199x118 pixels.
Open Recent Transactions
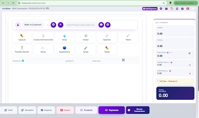click(138, 110)
